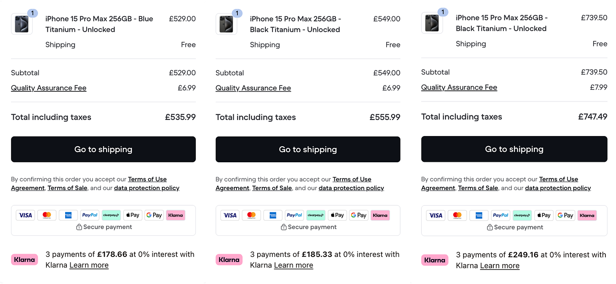
Task: Select the PayPal icon in the £535.99 panel
Action: pos(90,215)
